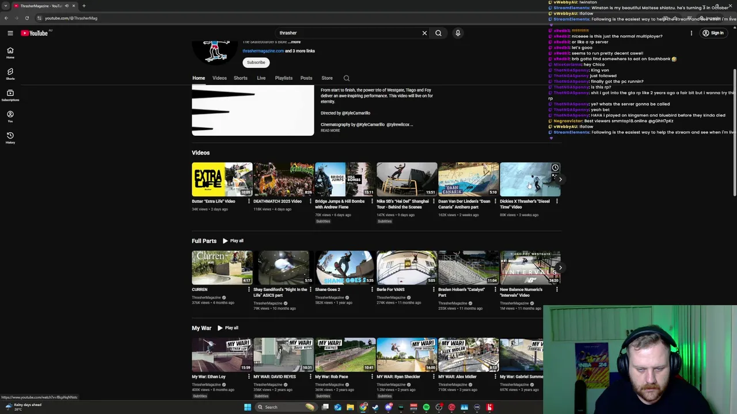Click the ThrasherMagazine channel avatar
This screenshot has height=414, width=737.
coord(215,52)
